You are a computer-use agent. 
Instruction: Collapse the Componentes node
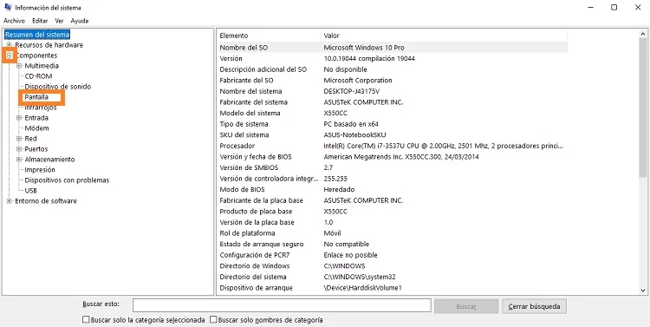[x=10, y=56]
